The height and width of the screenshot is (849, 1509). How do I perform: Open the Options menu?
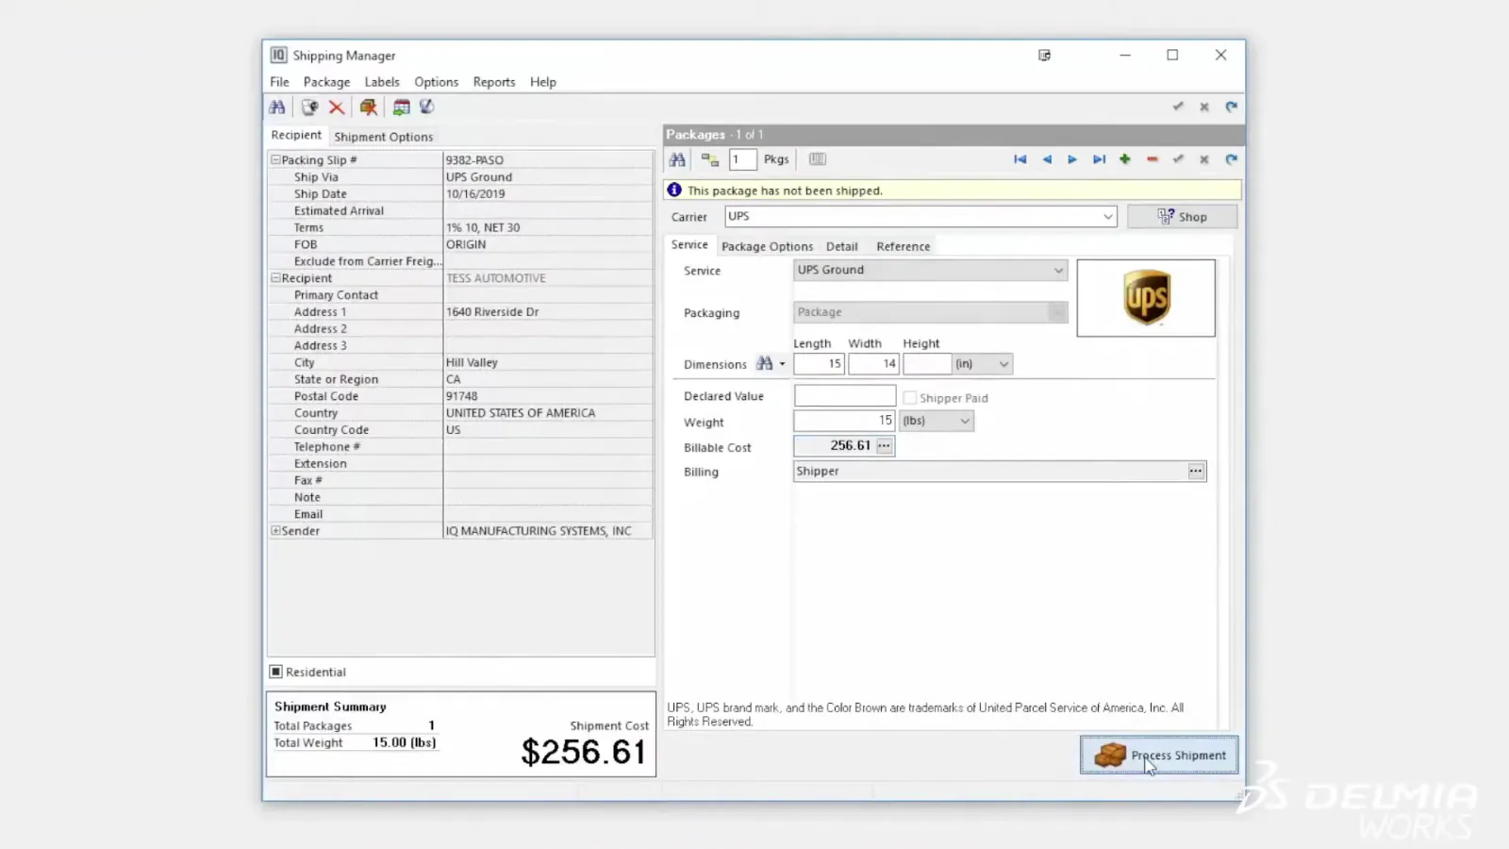pyautogui.click(x=436, y=82)
